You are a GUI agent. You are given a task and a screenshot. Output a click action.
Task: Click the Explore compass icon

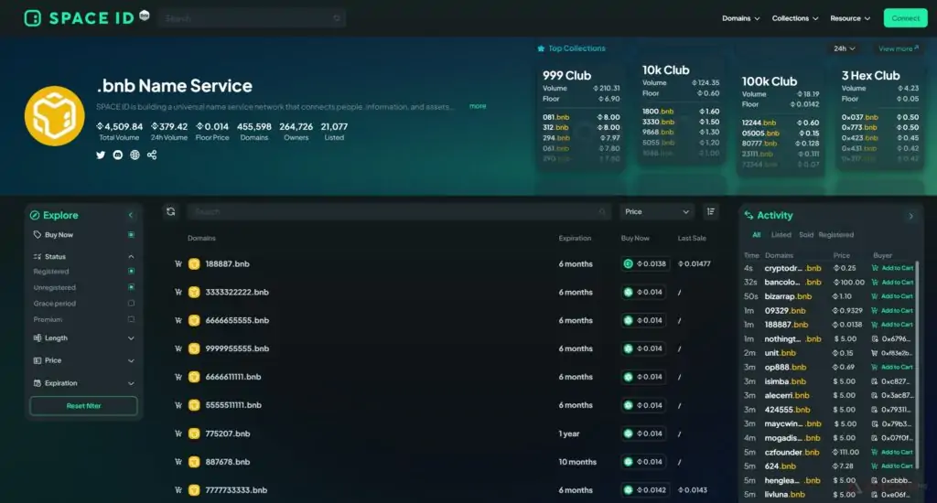[35, 215]
